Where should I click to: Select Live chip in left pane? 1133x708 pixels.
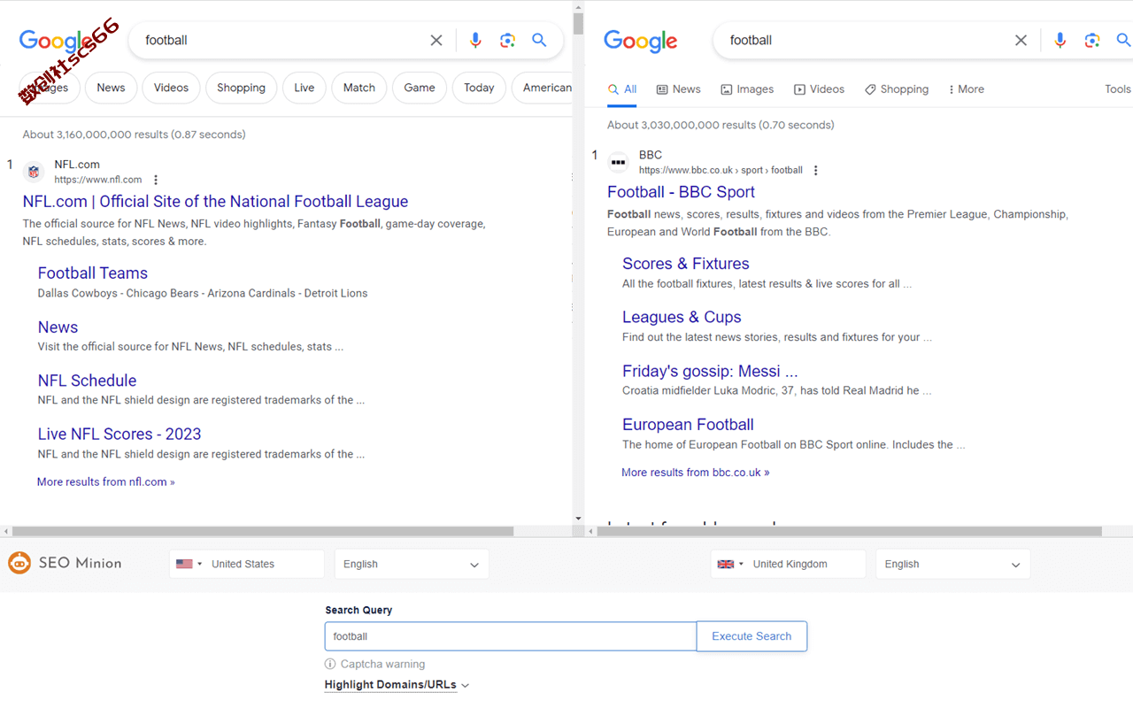304,88
